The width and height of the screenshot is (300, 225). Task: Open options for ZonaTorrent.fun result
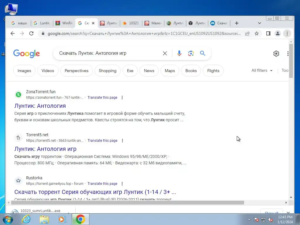click(122, 98)
